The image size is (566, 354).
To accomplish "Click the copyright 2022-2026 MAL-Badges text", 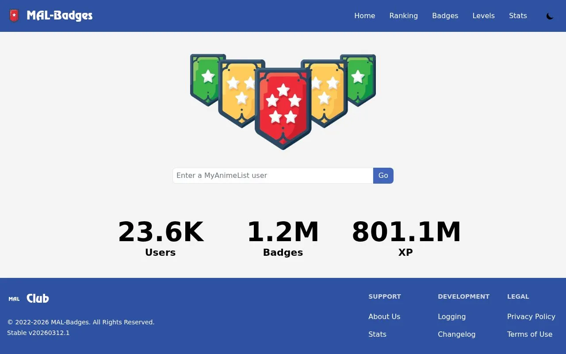I will coord(81,322).
